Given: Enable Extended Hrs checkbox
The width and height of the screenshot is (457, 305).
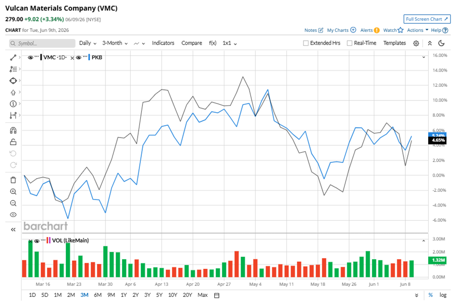Looking at the screenshot, I should 306,43.
